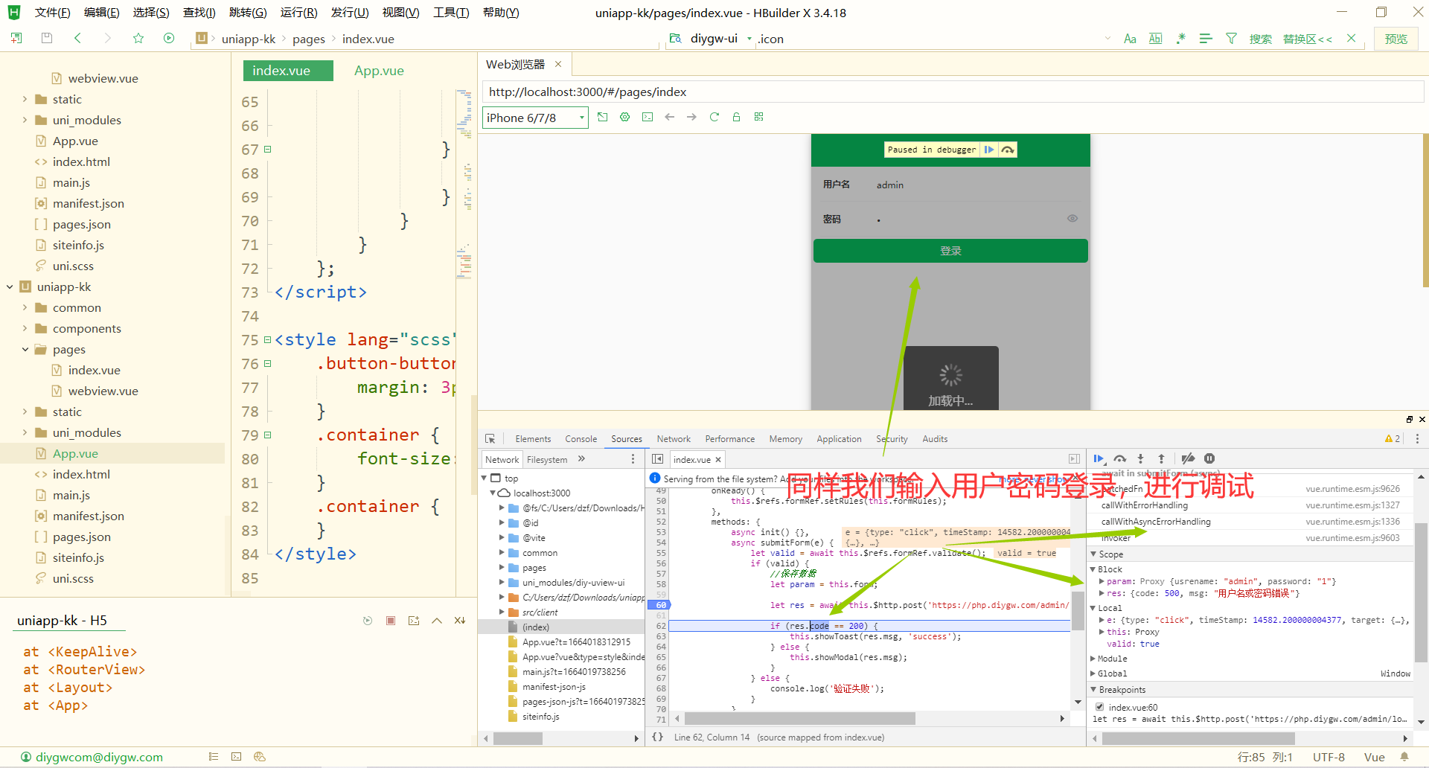This screenshot has width=1429, height=768.
Task: Toggle regex search option icon
Action: 1180,39
